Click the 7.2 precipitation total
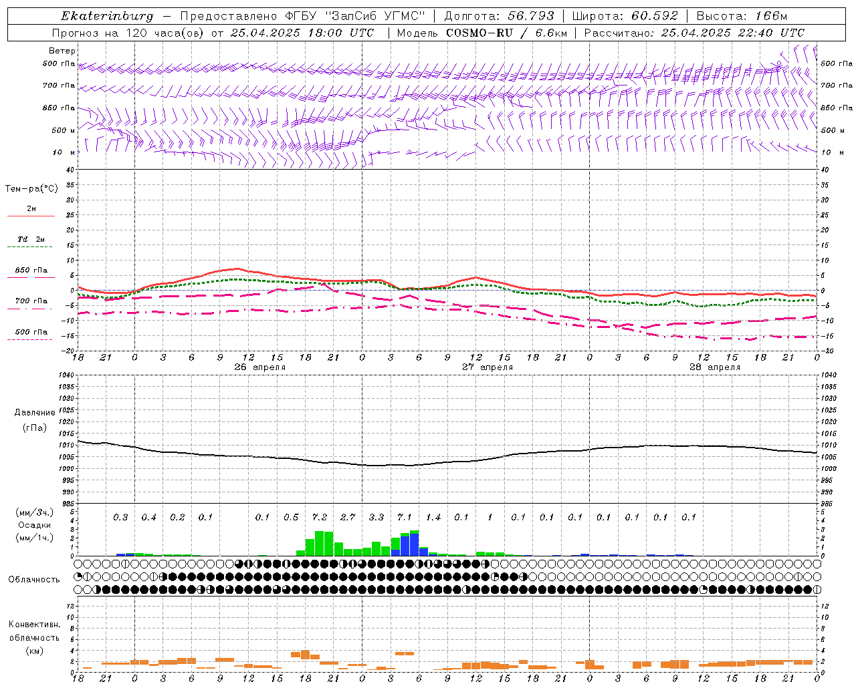This screenshot has width=856, height=684. 320,517
